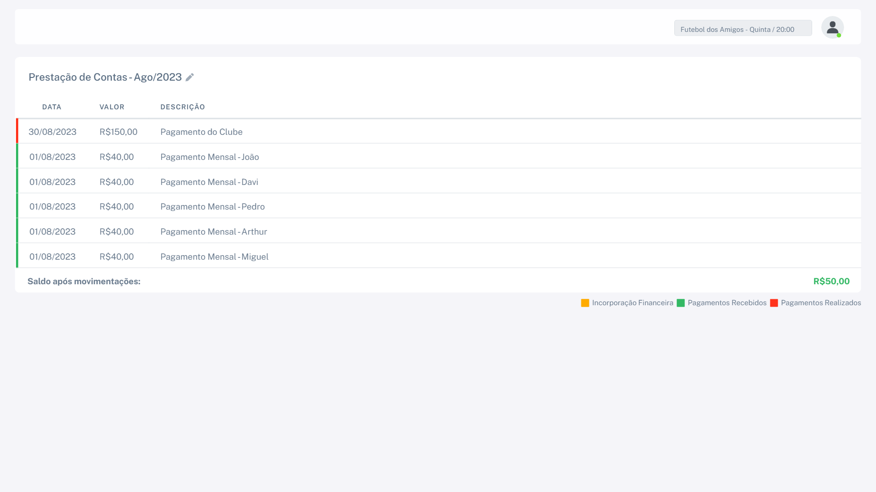
Task: Click the 30/08/2023 date cell
Action: click(x=52, y=132)
